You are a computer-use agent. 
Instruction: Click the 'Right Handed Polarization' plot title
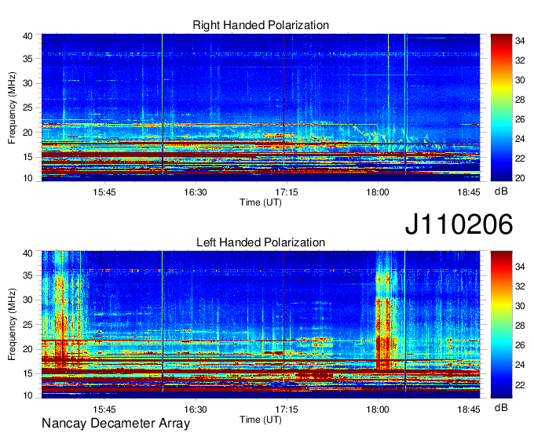[261, 25]
